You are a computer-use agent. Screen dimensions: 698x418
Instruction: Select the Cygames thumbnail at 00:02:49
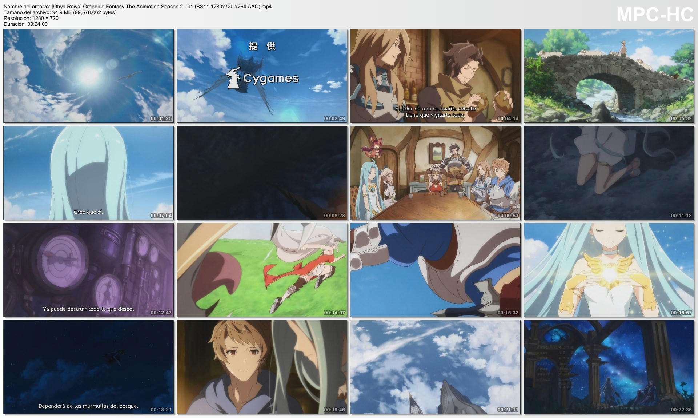coord(262,76)
